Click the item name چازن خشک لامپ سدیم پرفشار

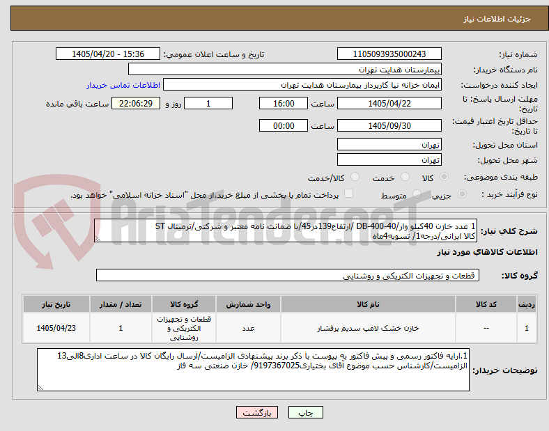point(368,328)
